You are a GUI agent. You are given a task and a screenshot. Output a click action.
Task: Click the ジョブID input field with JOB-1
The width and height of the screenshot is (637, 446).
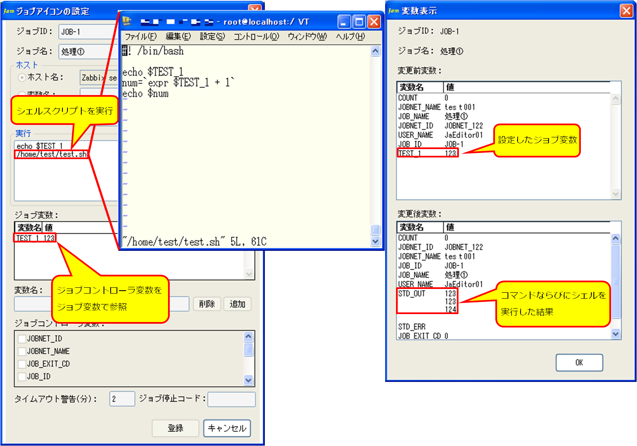click(x=88, y=32)
